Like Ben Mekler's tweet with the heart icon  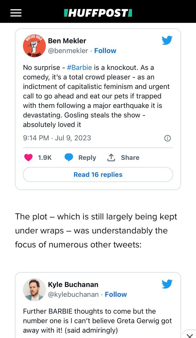pyautogui.click(x=28, y=157)
